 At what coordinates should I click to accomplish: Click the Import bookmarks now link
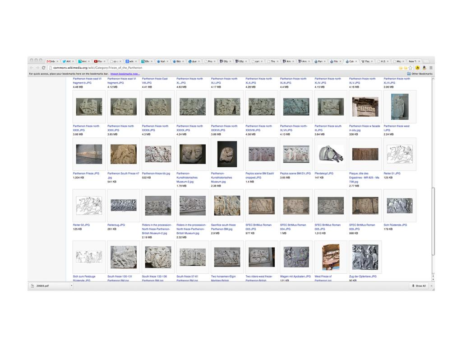(x=125, y=74)
